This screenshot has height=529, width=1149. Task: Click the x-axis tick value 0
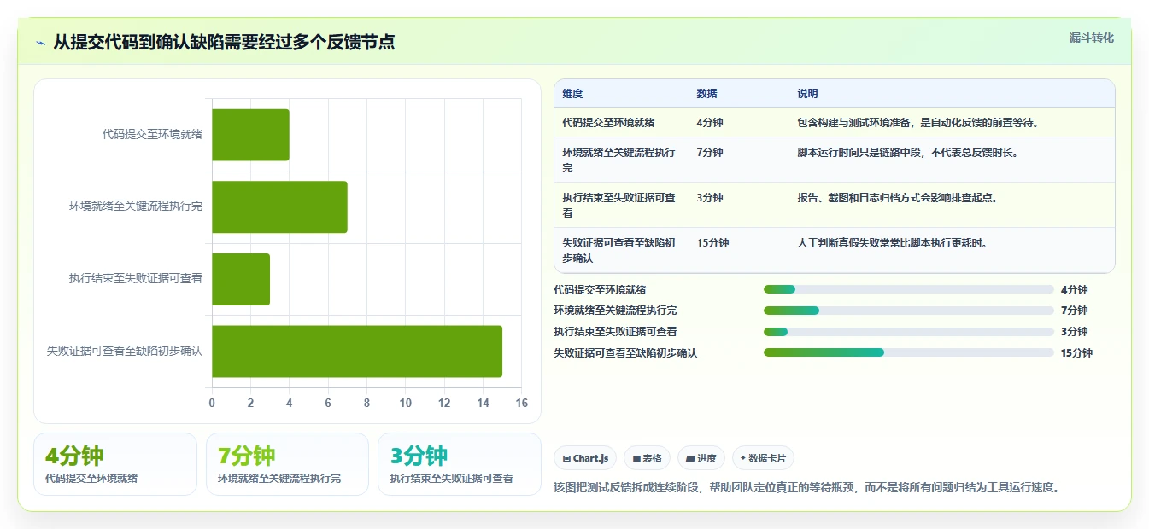pyautogui.click(x=212, y=404)
